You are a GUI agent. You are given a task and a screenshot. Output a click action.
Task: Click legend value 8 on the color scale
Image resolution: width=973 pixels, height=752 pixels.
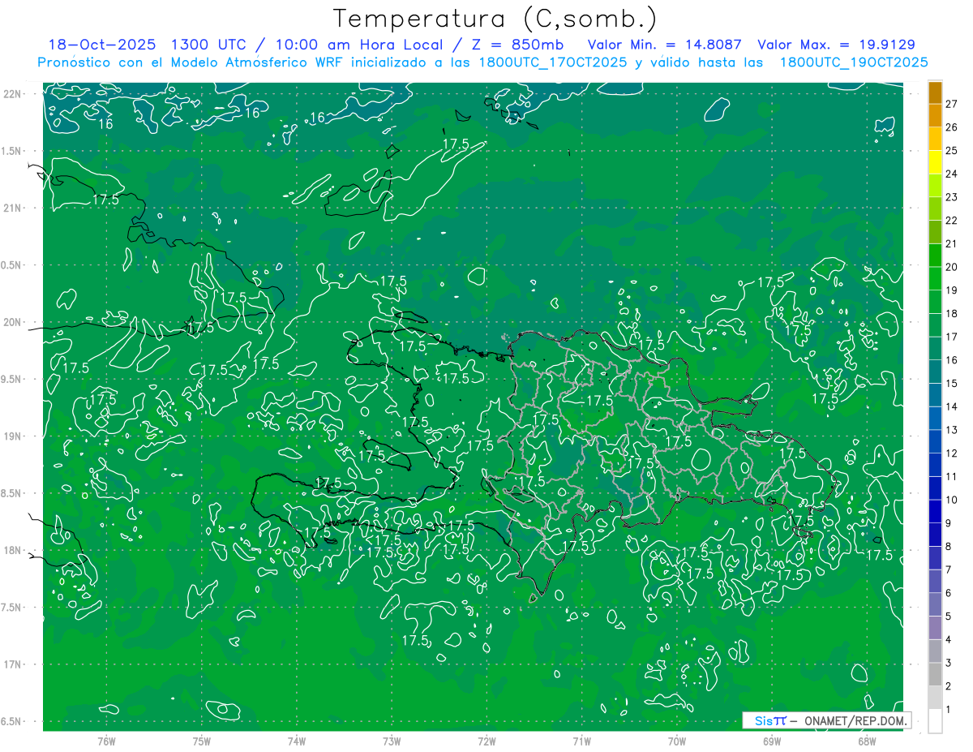pyautogui.click(x=949, y=546)
